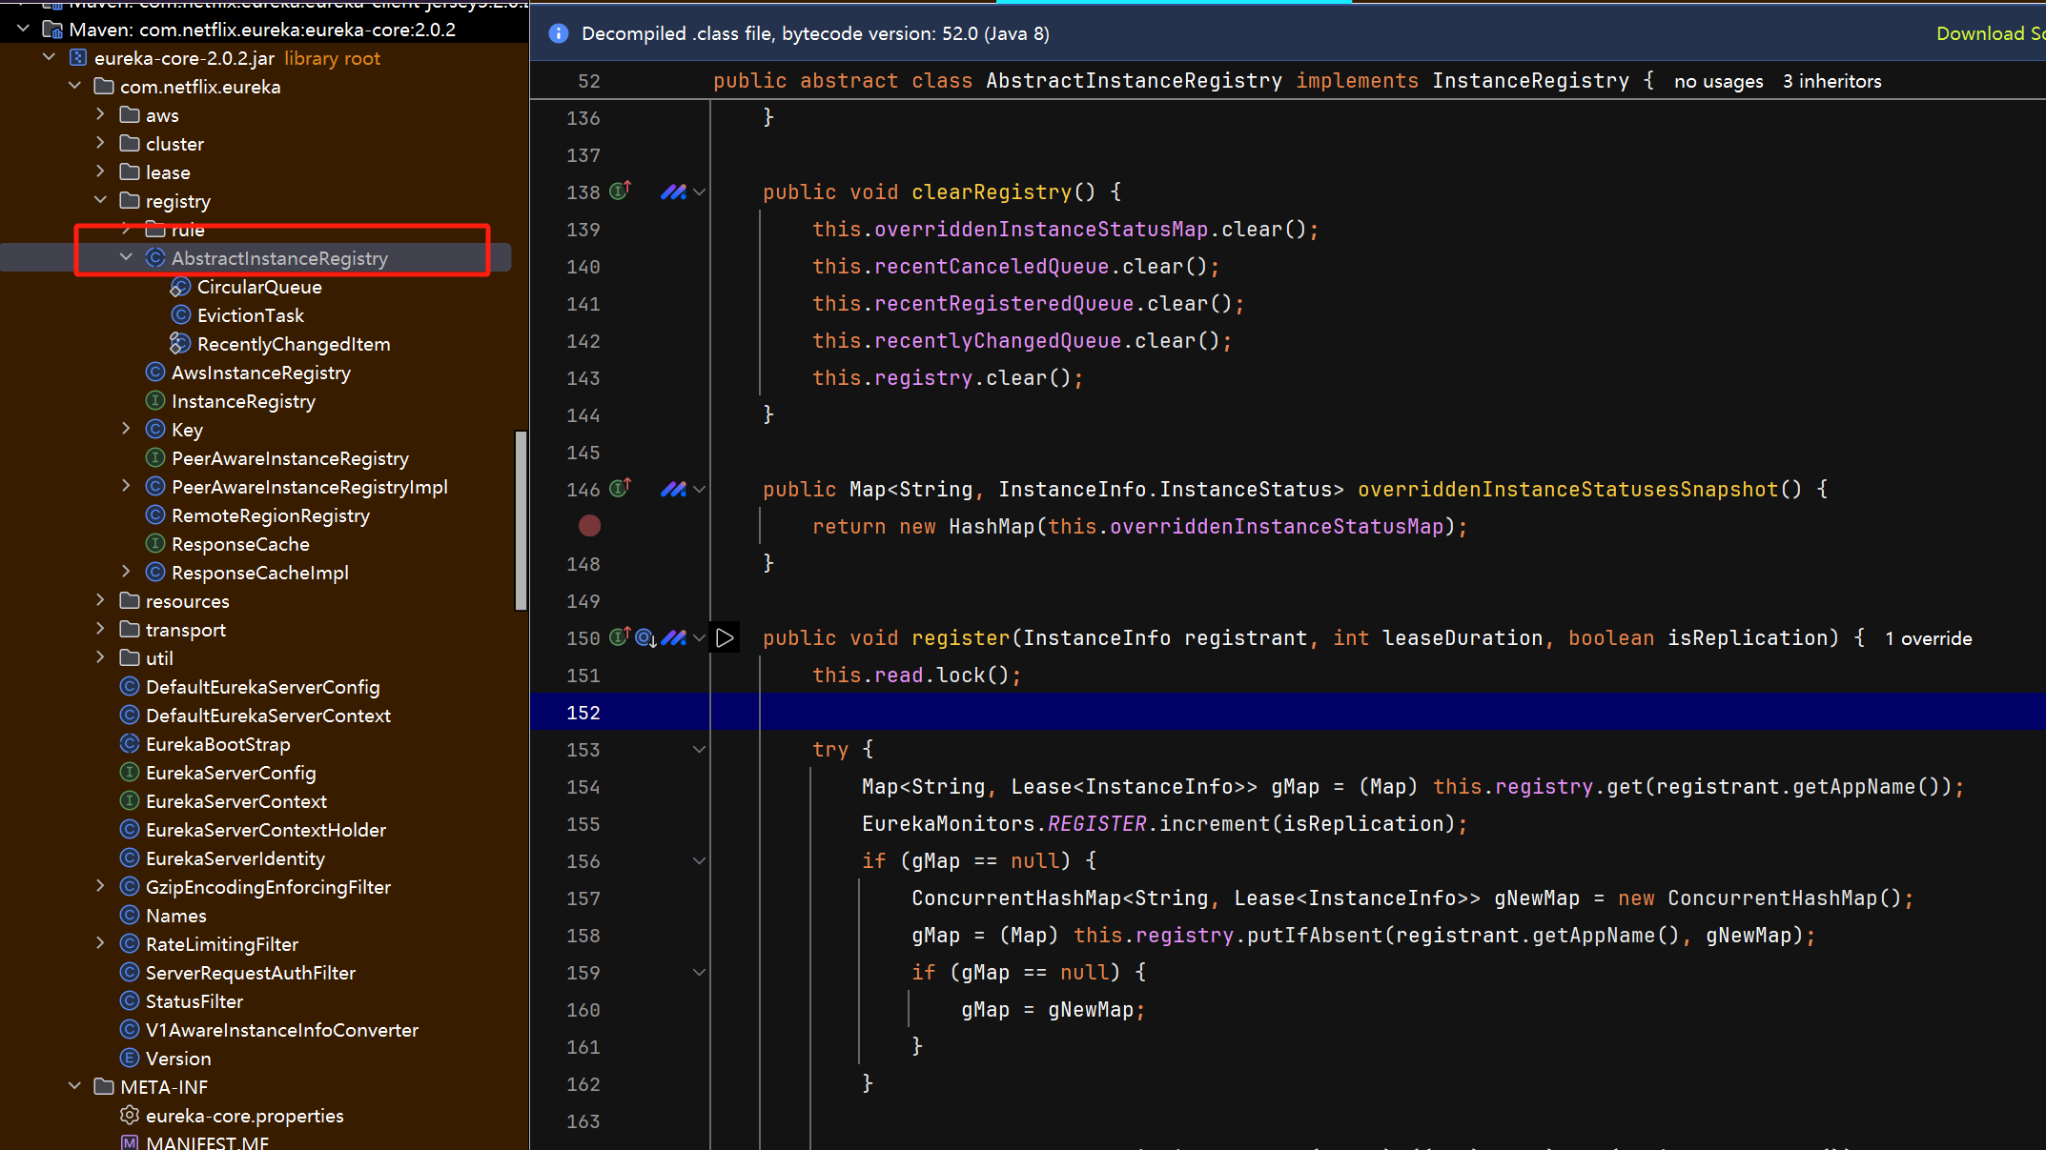The height and width of the screenshot is (1150, 2046).
Task: Select the EvictionTask inner class
Action: 250,315
